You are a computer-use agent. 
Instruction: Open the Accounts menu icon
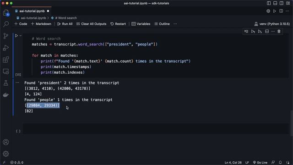pyautogui.click(x=6, y=142)
